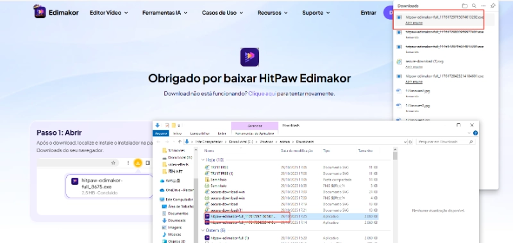The image size is (513, 243).
Task: Select OneDrive - Personal in navigation pane
Action: [x=177, y=190]
